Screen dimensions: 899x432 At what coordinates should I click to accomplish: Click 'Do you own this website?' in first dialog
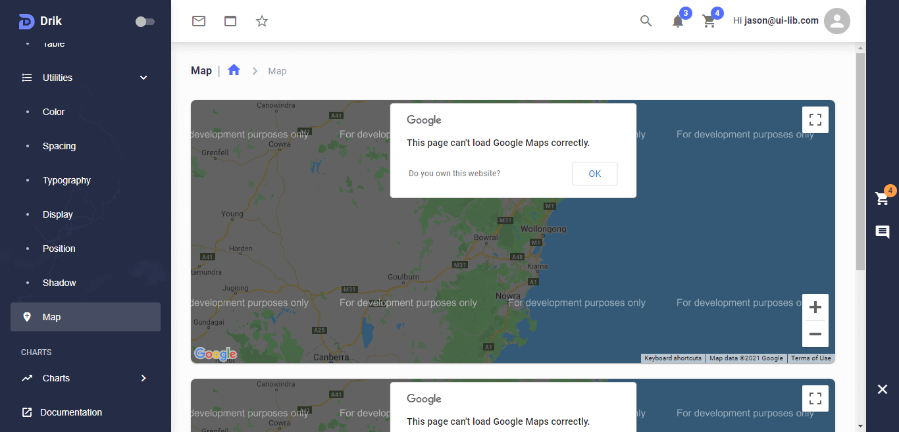454,174
